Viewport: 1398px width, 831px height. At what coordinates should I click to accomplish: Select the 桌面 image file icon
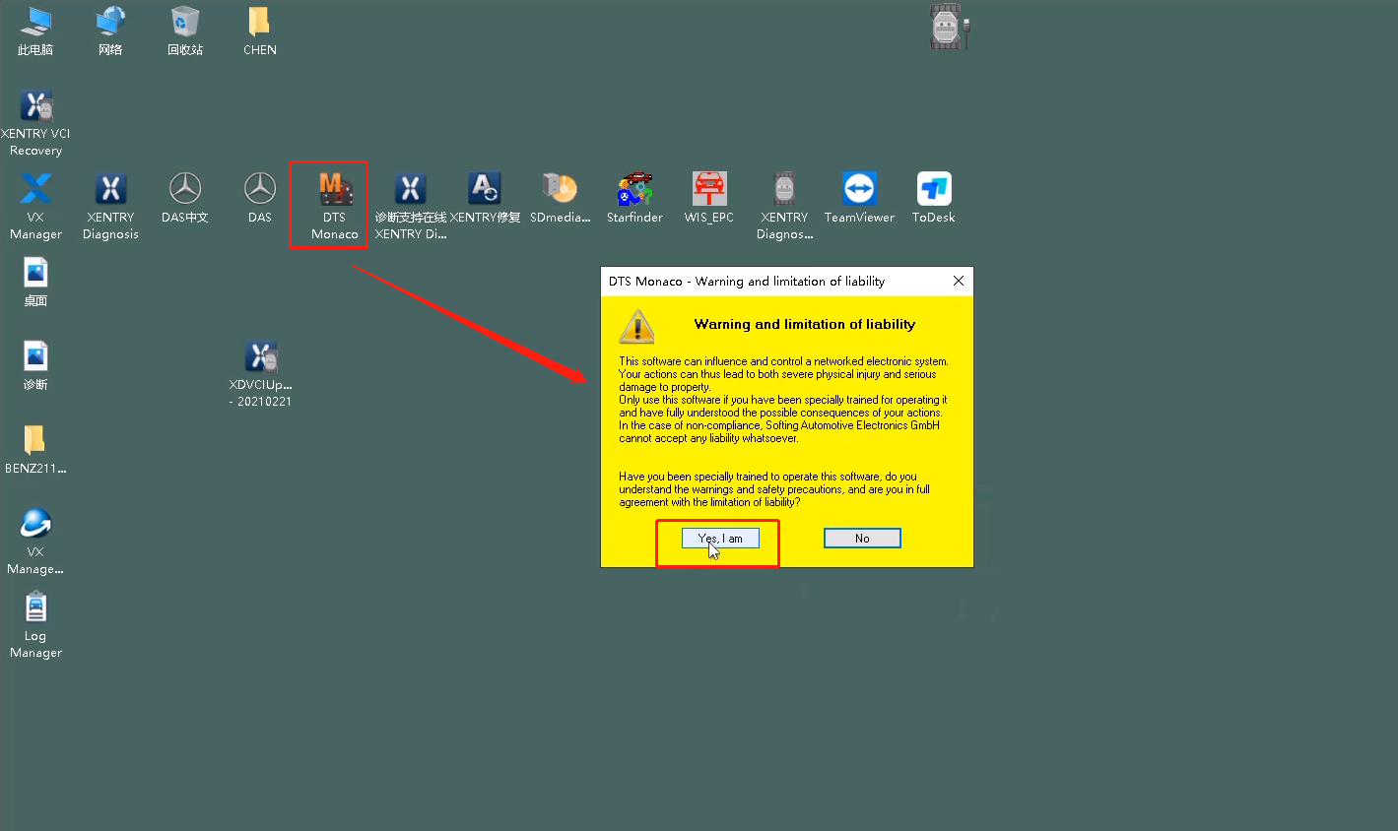point(35,282)
